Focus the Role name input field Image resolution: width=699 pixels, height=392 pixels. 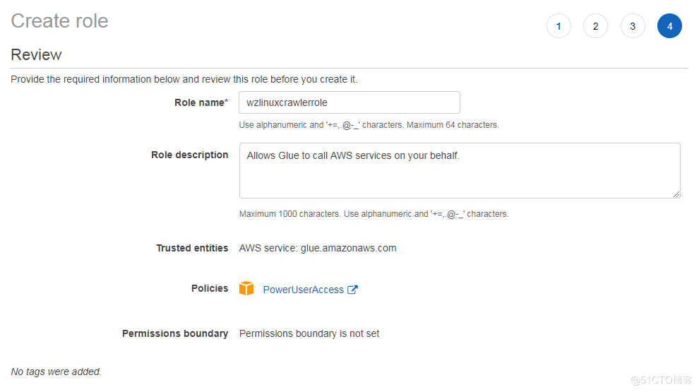point(349,102)
